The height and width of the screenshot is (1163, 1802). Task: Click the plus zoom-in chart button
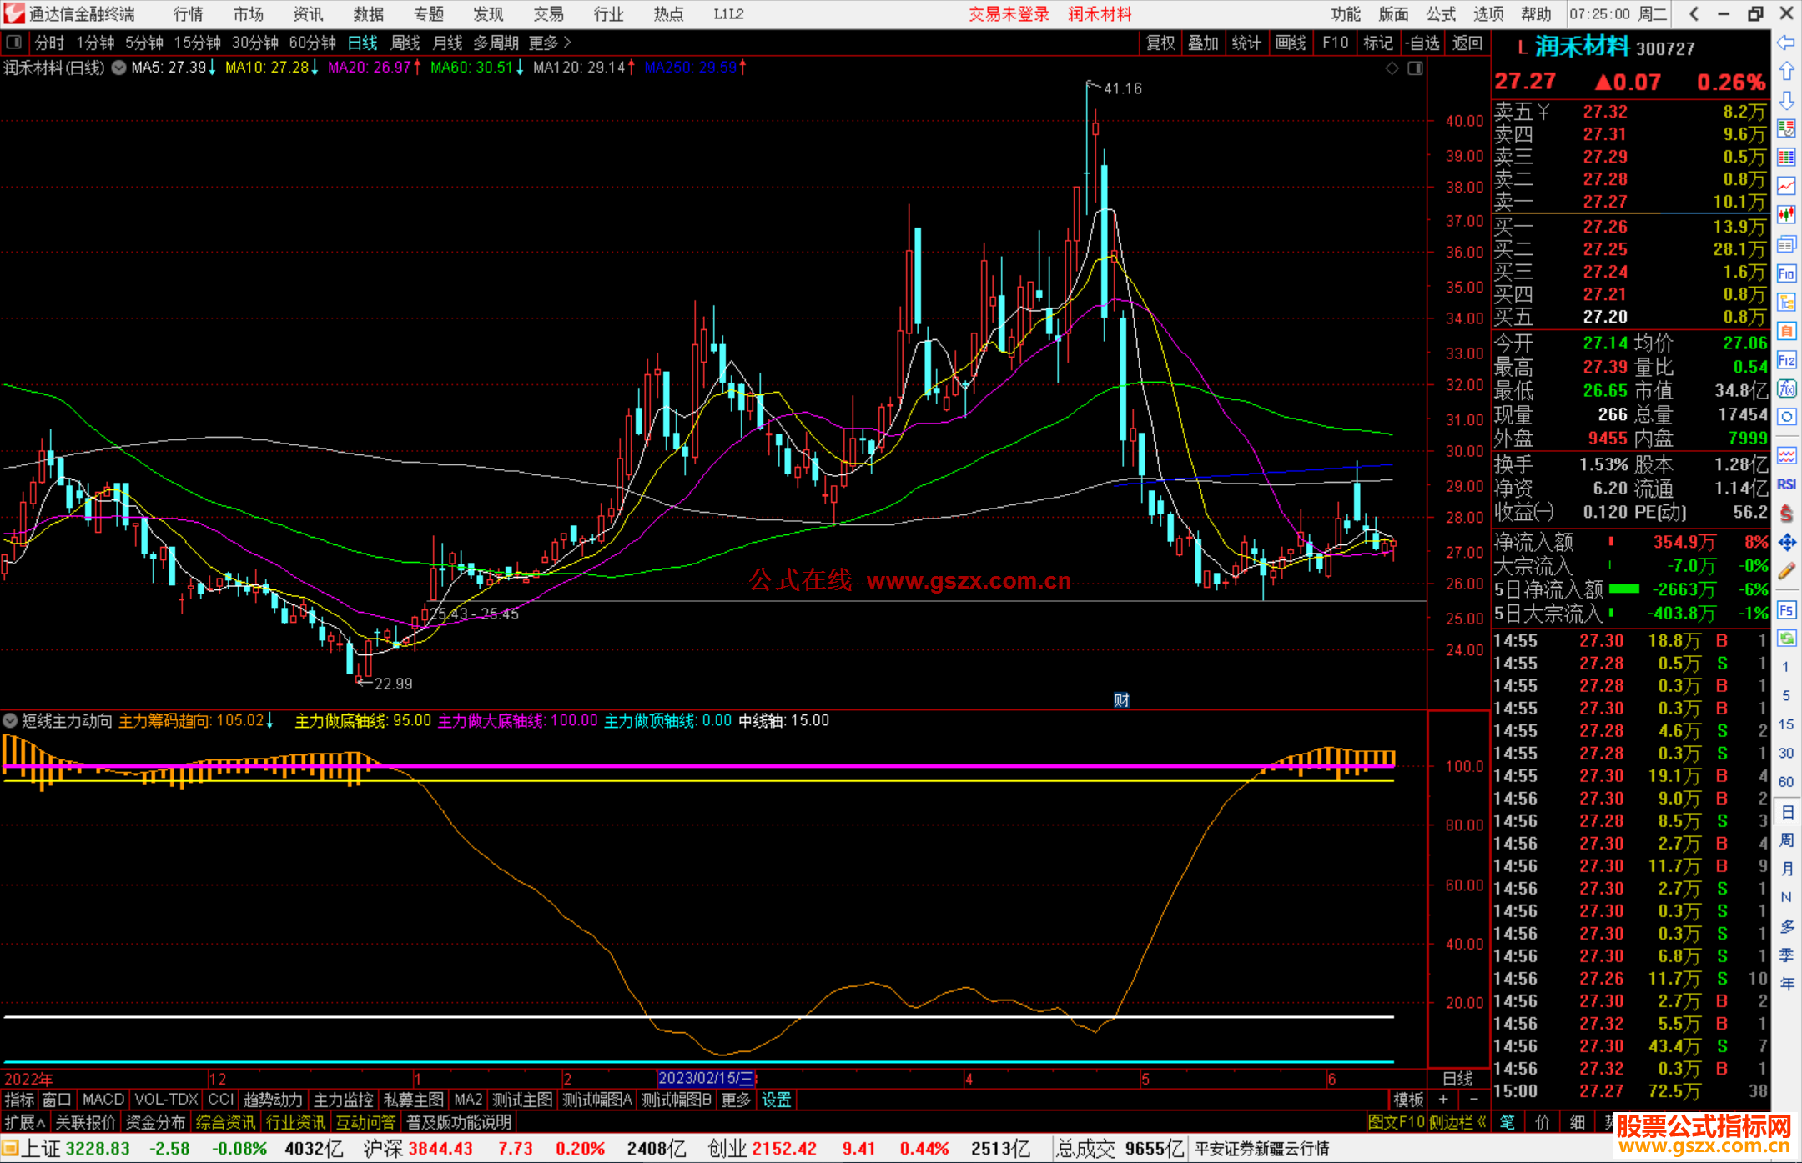pyautogui.click(x=1443, y=1100)
